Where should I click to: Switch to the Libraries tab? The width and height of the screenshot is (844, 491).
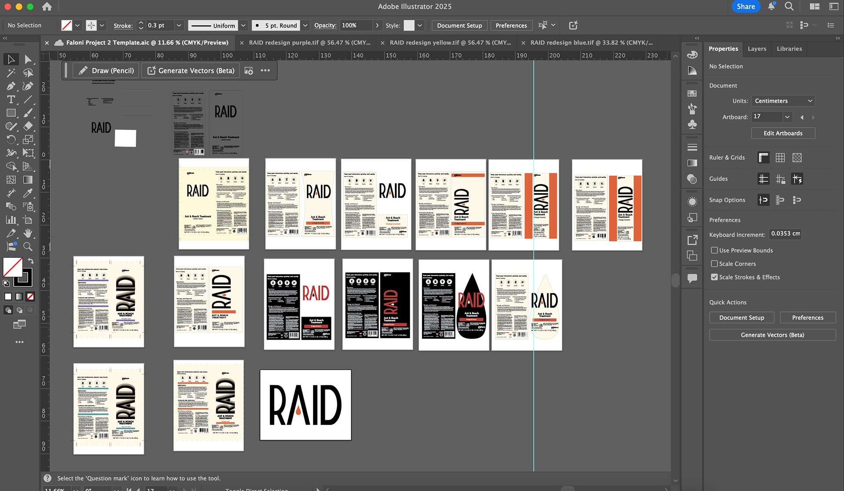[x=789, y=49]
